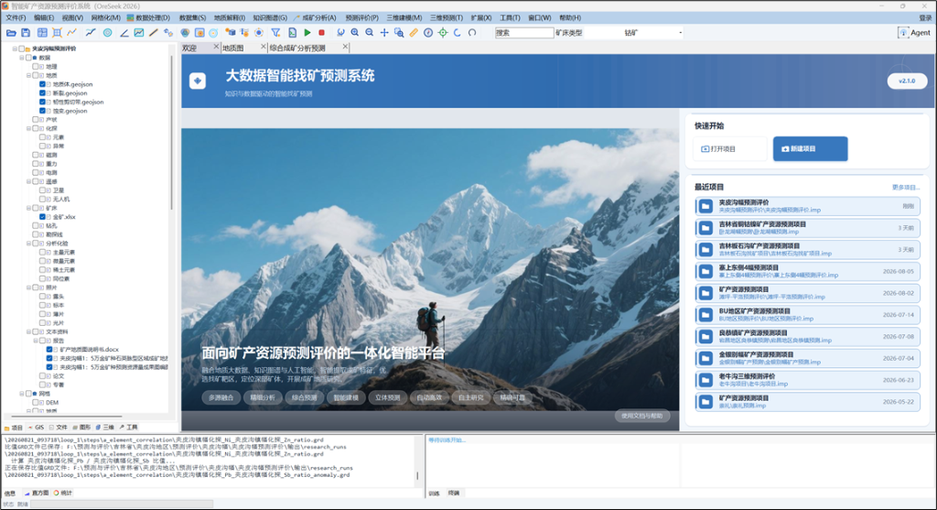Screen dimensions: 937x510
Task: Select the blue cross pan tool
Action: click(x=384, y=33)
